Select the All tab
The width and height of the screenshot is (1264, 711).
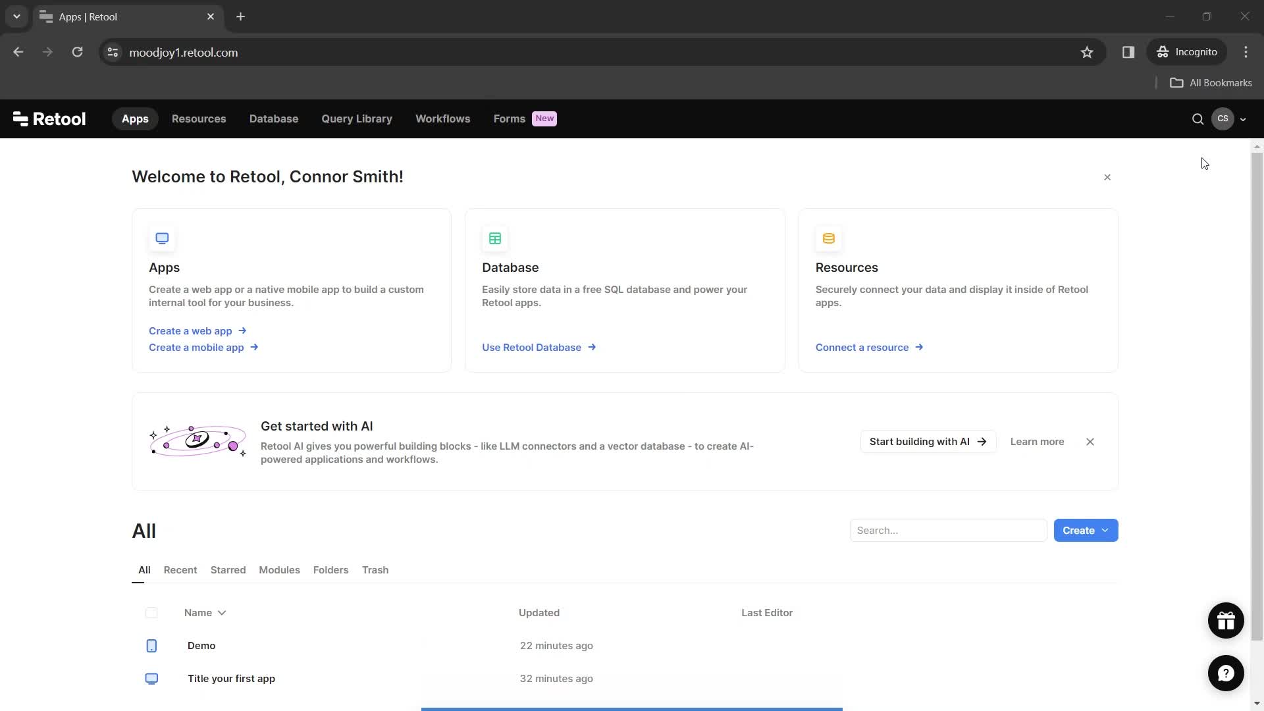click(144, 570)
